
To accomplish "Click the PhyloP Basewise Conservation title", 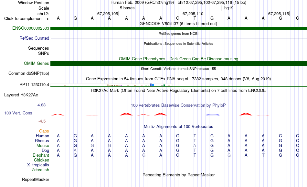I will pos(178,105).
